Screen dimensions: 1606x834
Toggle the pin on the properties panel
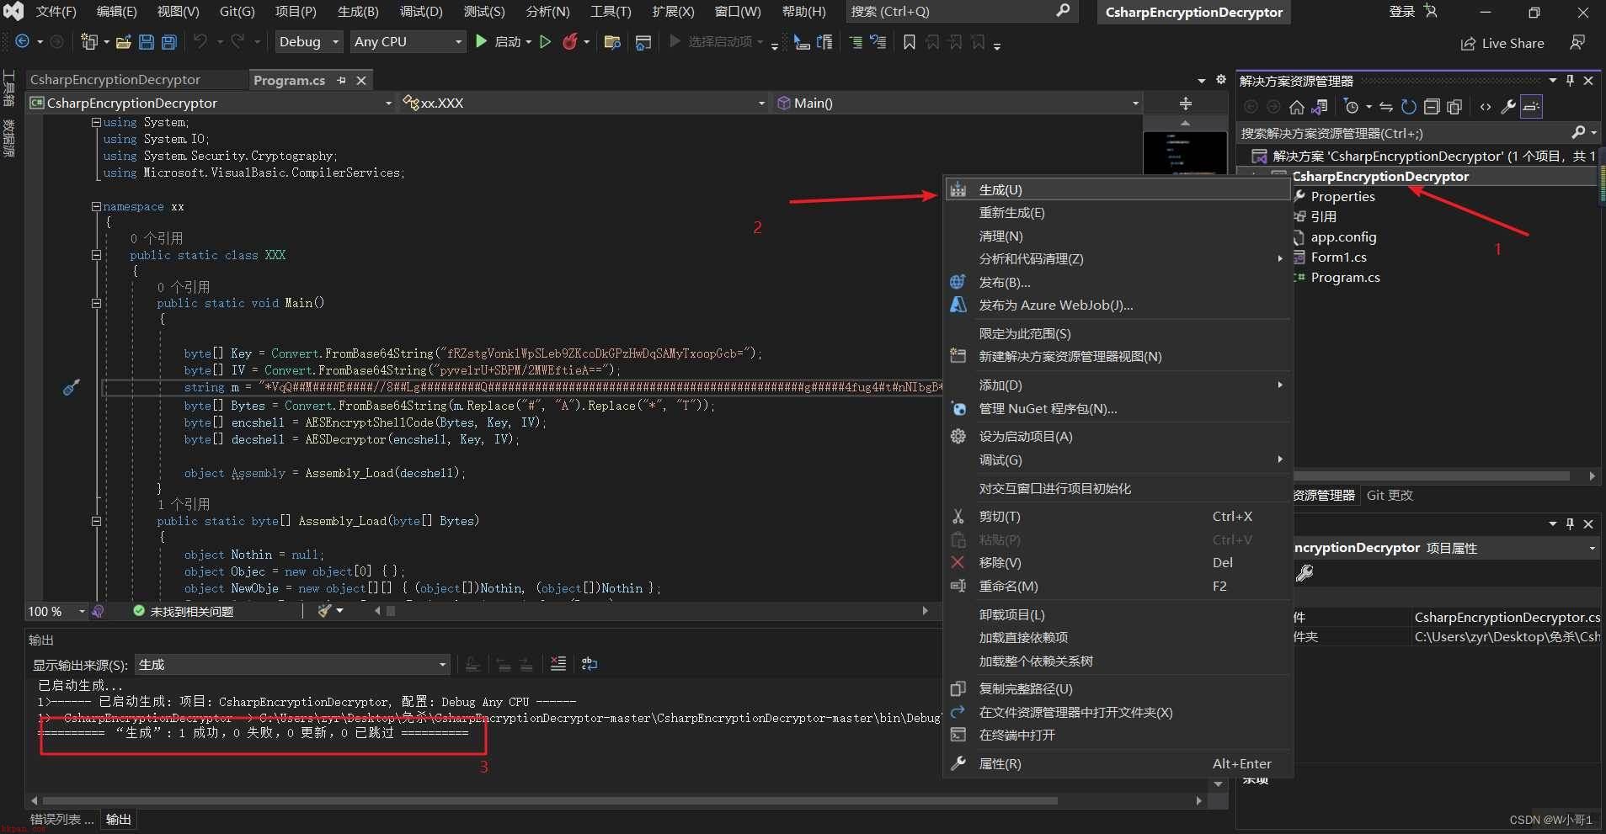[x=1570, y=523]
